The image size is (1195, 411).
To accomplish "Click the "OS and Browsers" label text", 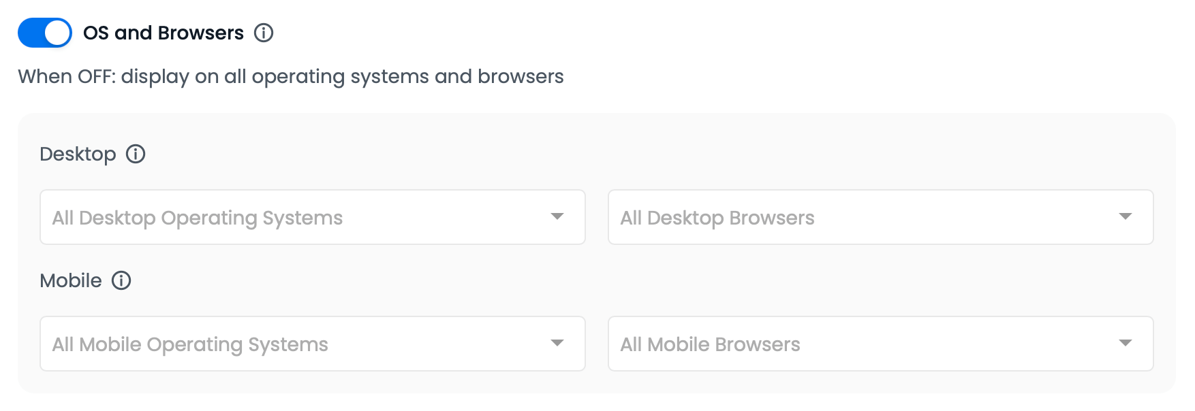I will tap(164, 33).
